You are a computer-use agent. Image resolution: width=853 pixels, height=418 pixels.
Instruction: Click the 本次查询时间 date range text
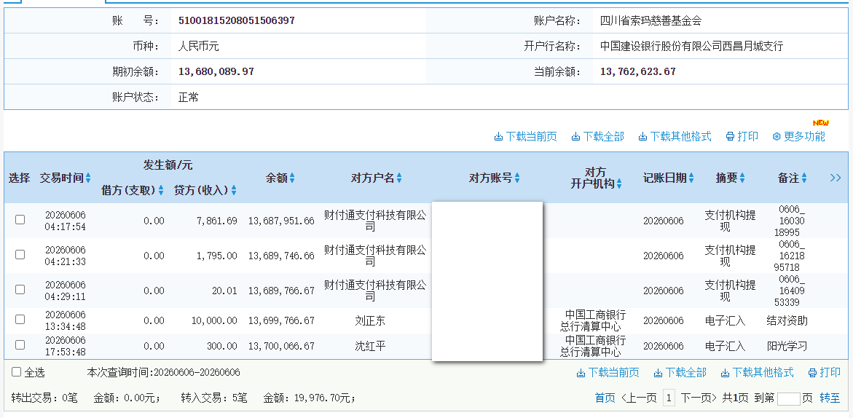tap(163, 372)
